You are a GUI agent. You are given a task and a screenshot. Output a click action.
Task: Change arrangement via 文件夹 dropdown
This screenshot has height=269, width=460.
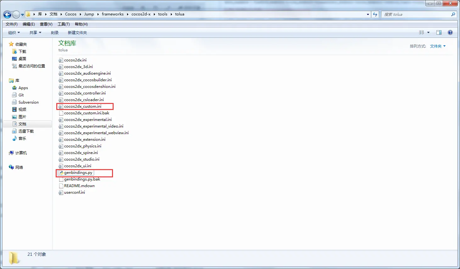pyautogui.click(x=438, y=46)
